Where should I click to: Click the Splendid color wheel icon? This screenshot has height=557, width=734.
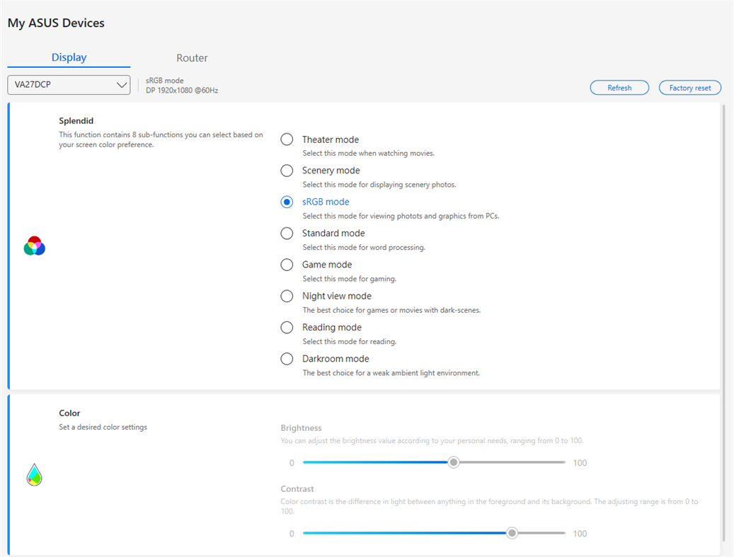[x=33, y=246]
